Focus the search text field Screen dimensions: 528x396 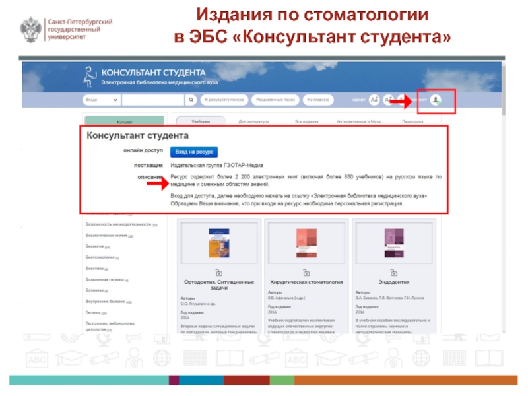tap(153, 100)
